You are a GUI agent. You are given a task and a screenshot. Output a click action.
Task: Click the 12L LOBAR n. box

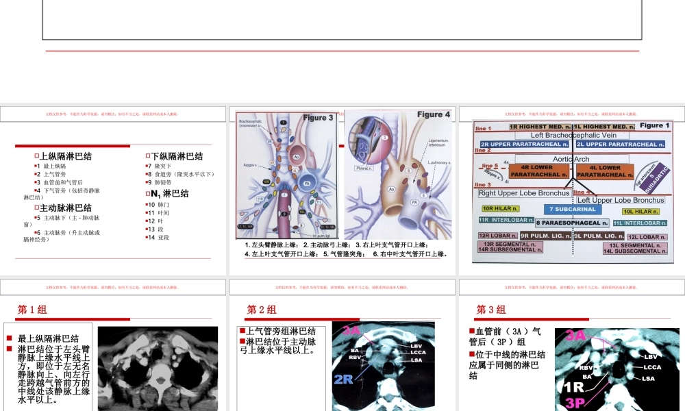647,237
